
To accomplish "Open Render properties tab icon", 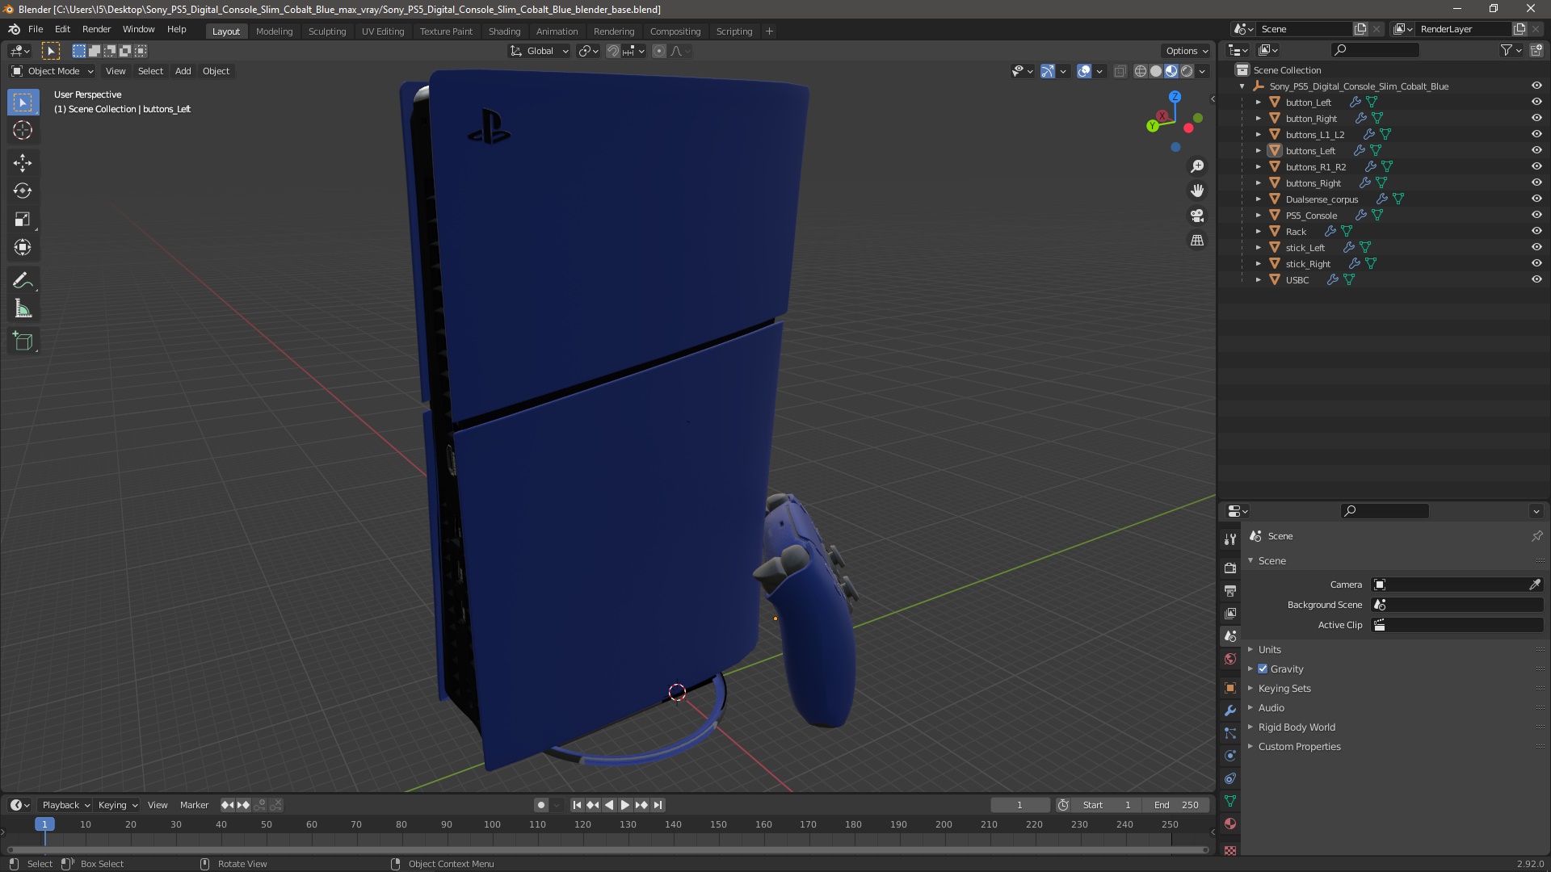I will [1230, 568].
